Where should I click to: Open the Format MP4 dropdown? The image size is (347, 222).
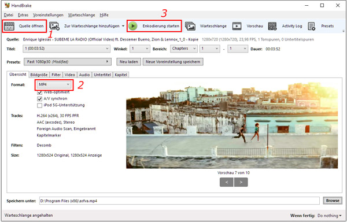(54, 84)
